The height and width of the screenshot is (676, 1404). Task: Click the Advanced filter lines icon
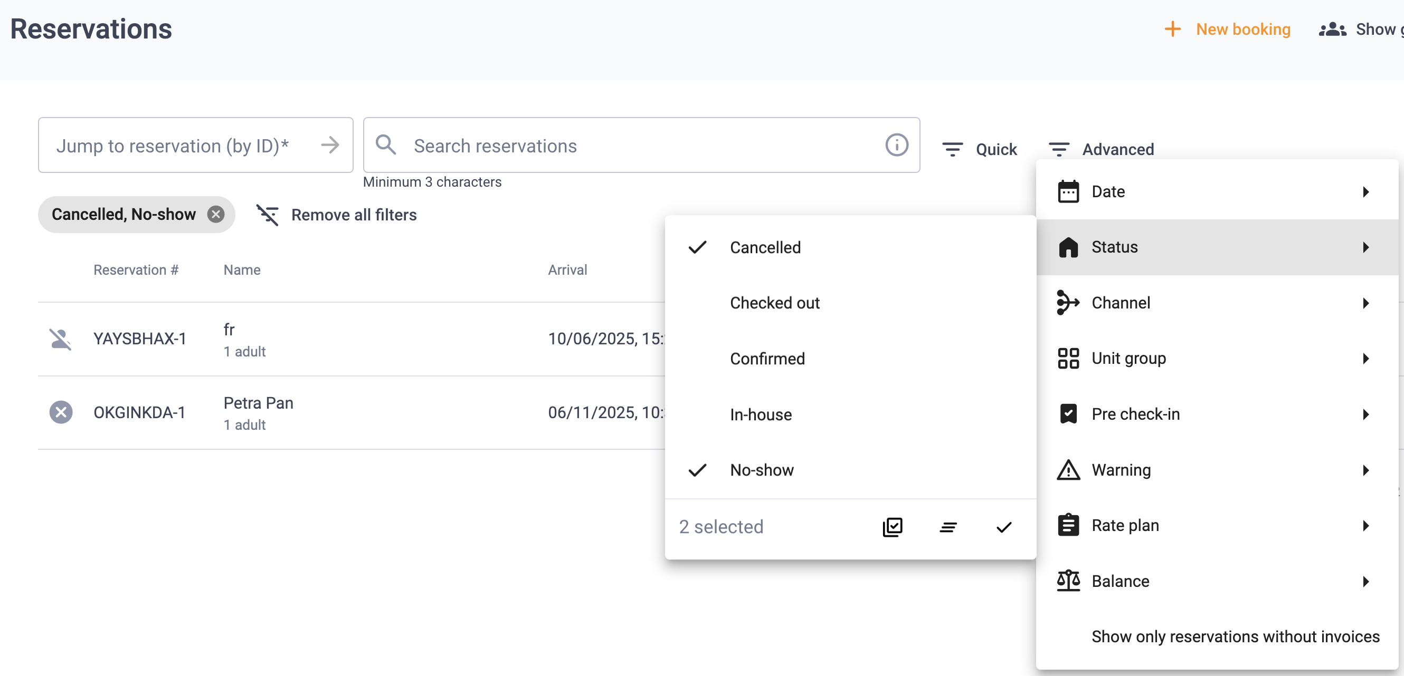tap(1058, 149)
